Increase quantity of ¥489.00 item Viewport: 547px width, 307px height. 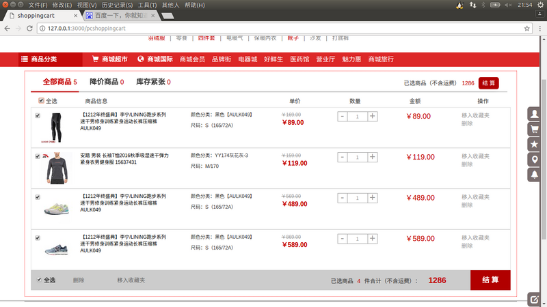point(373,198)
